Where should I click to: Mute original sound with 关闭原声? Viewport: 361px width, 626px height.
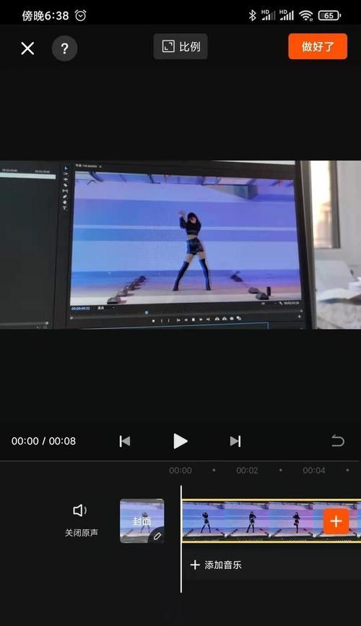coord(81,520)
